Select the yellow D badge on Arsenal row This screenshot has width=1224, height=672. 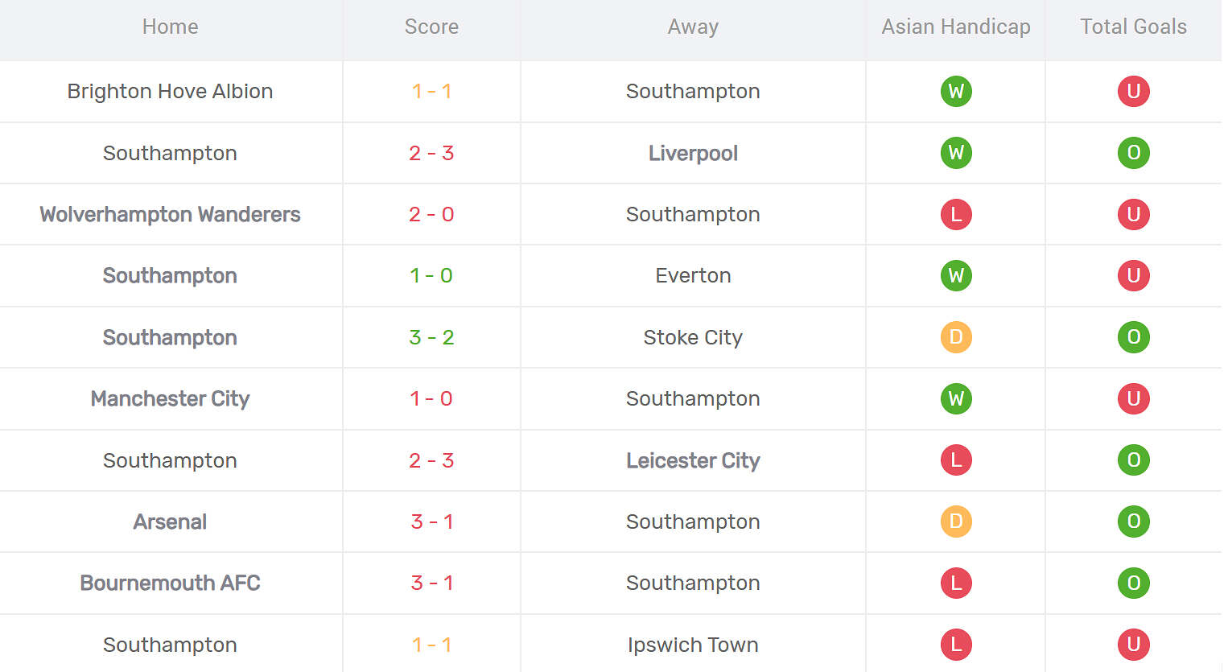[955, 522]
